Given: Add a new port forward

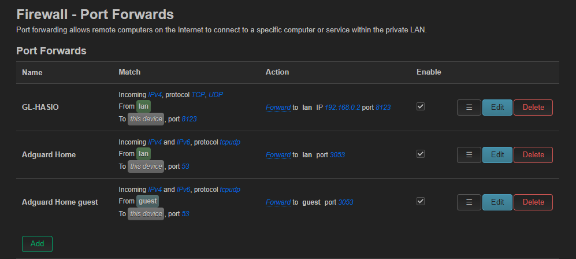Looking at the screenshot, I should coord(37,244).
